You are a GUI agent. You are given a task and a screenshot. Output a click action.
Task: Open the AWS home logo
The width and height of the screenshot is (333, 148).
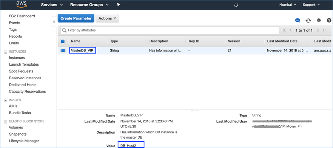click(x=22, y=4)
